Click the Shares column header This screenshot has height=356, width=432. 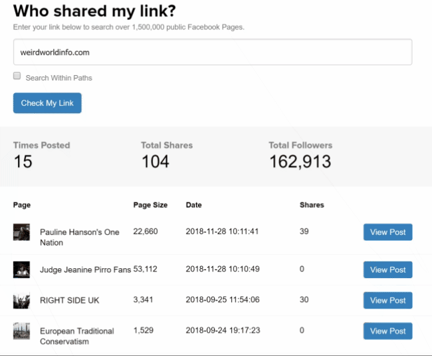[x=312, y=205]
